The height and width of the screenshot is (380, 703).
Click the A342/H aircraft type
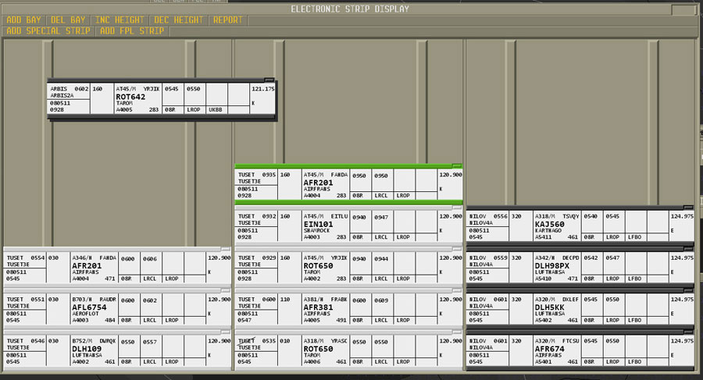click(544, 257)
